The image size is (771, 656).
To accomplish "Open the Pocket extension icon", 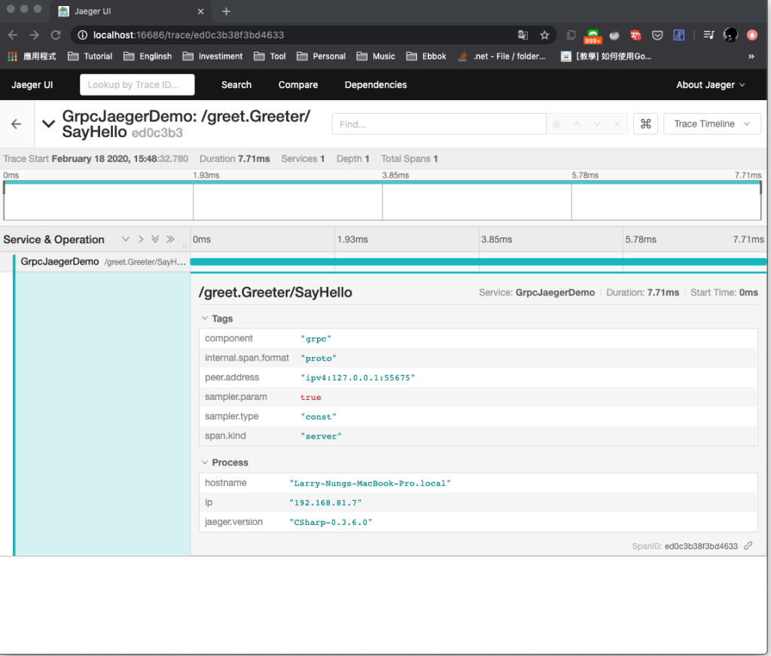I will (657, 35).
